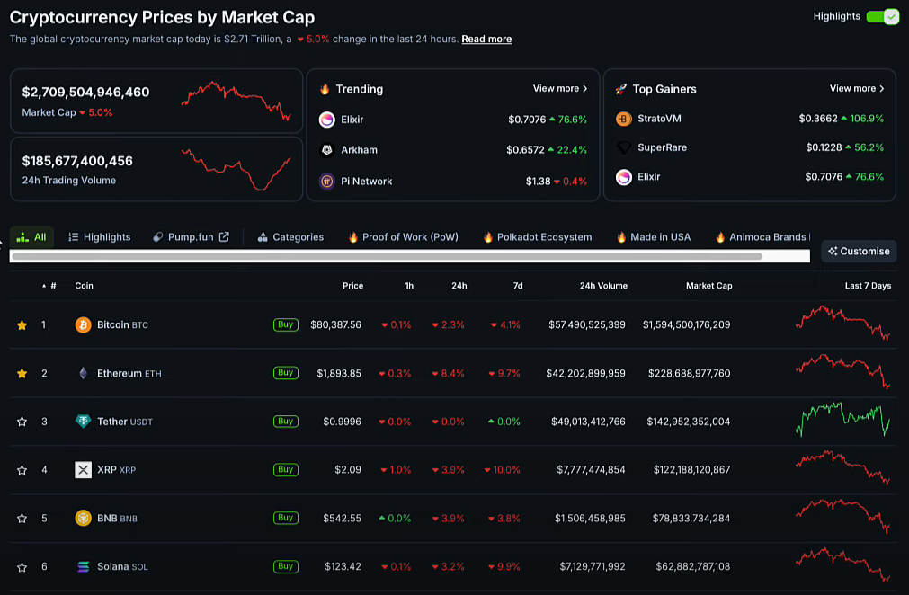Add Tether to favorites with star

pos(22,422)
